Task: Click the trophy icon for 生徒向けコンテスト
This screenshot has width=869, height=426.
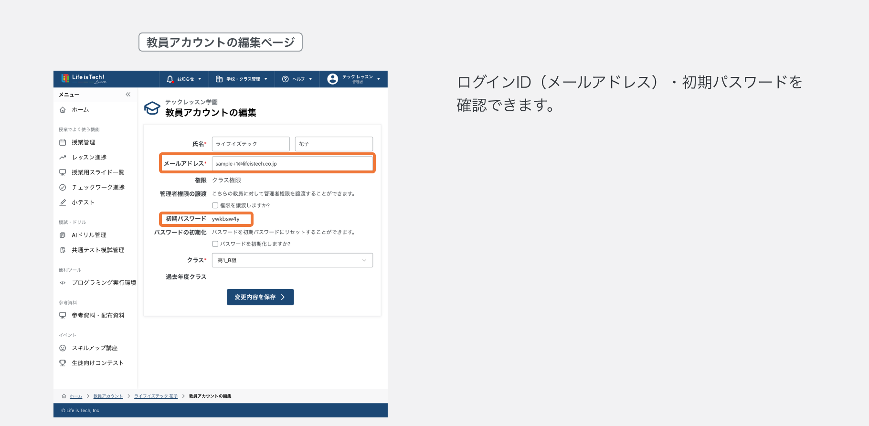Action: tap(63, 363)
